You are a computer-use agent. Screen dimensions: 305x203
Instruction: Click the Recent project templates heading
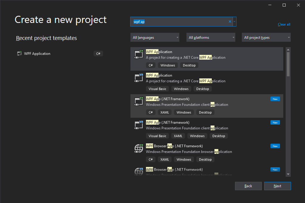[46, 38]
